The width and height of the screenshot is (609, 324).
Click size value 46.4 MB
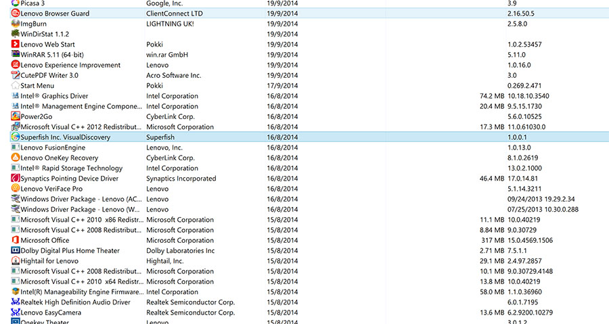click(x=492, y=179)
